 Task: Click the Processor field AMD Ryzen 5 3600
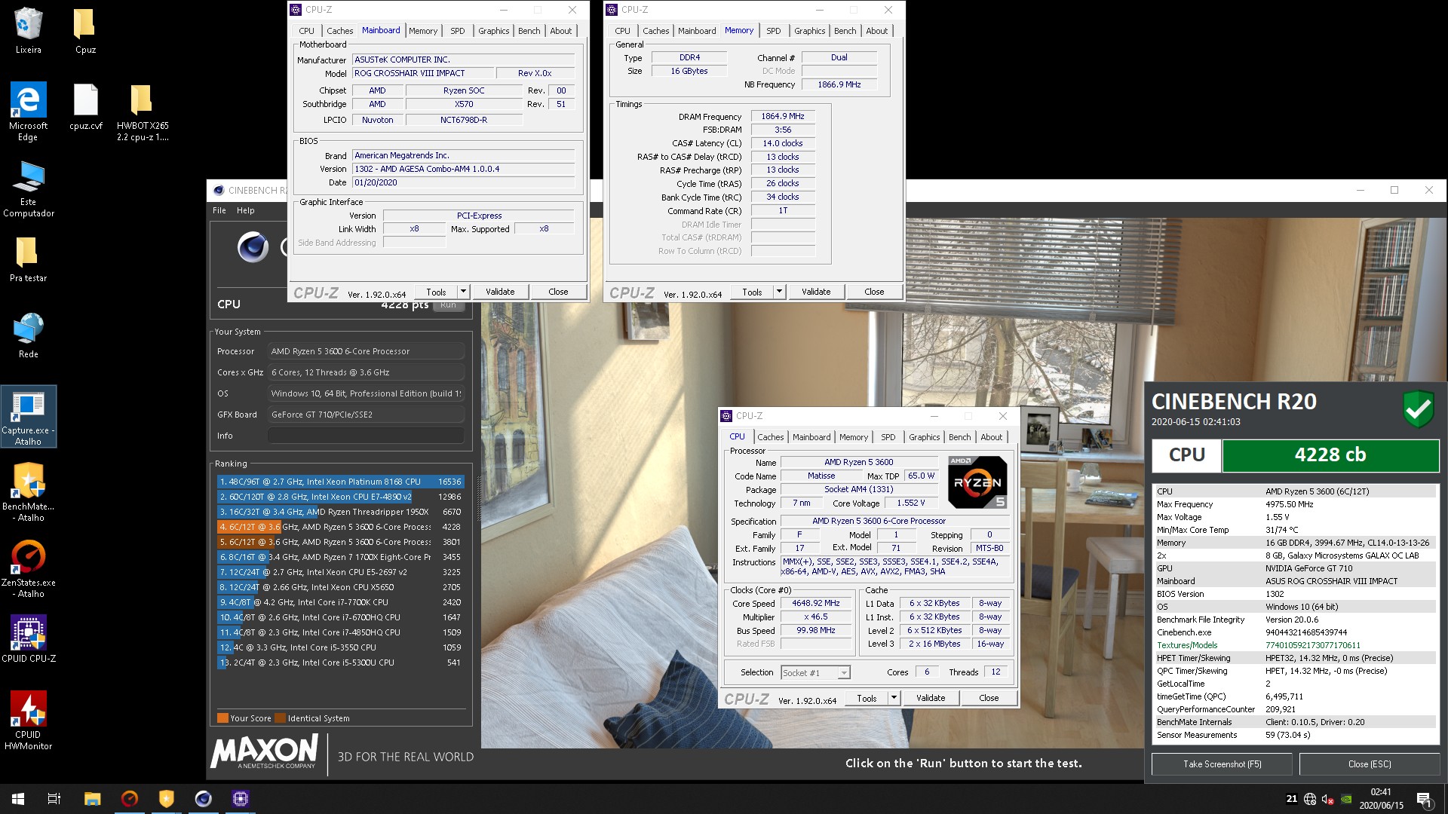tap(366, 351)
